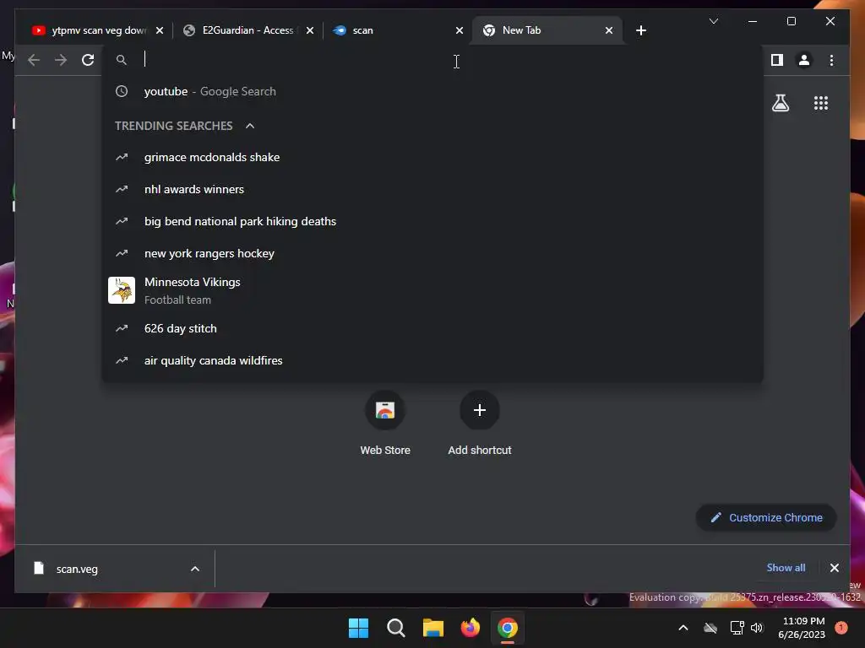Open the Web Store shortcut
This screenshot has height=648, width=865.
click(385, 424)
